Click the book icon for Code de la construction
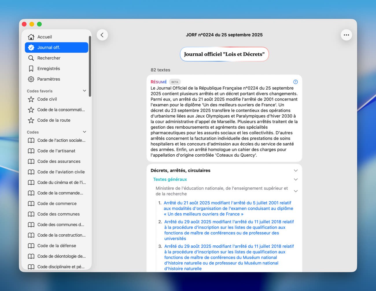376x291 pixels. click(31, 235)
